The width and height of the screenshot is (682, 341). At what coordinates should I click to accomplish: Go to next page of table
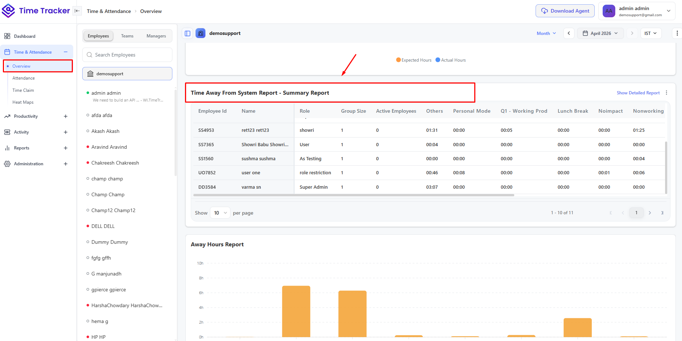pyautogui.click(x=650, y=213)
